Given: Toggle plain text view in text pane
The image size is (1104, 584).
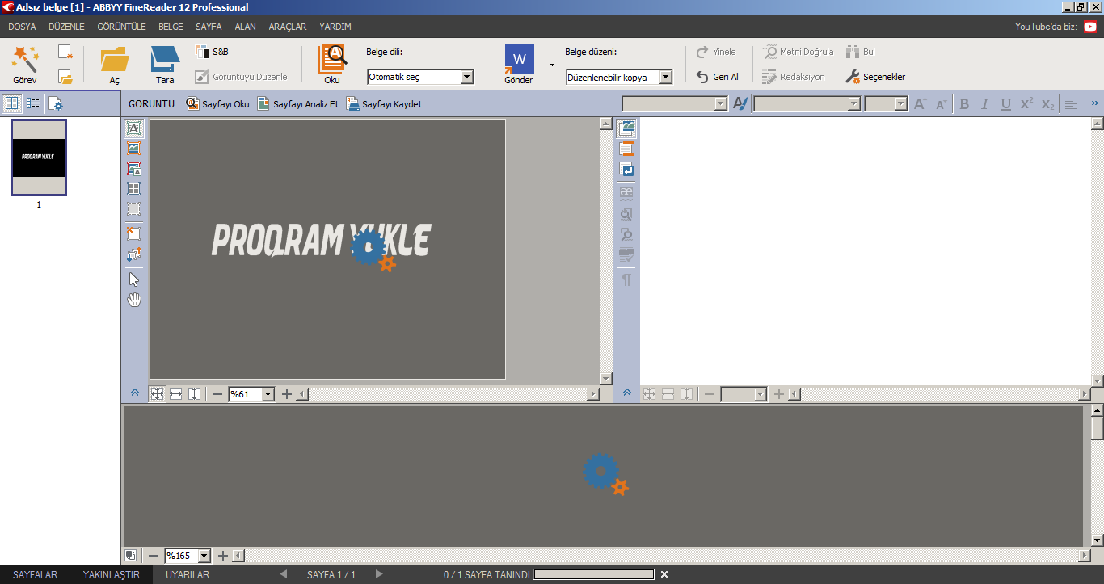Looking at the screenshot, I should 626,169.
